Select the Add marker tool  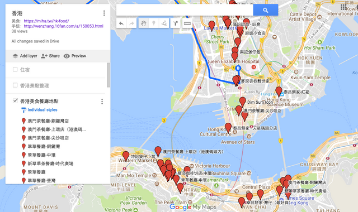click(154, 23)
